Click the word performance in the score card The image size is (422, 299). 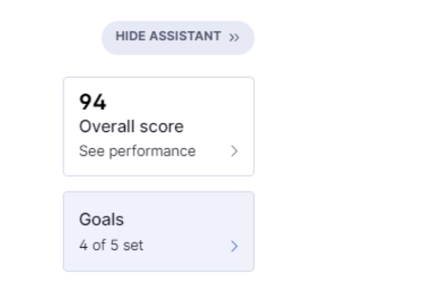[x=152, y=152]
